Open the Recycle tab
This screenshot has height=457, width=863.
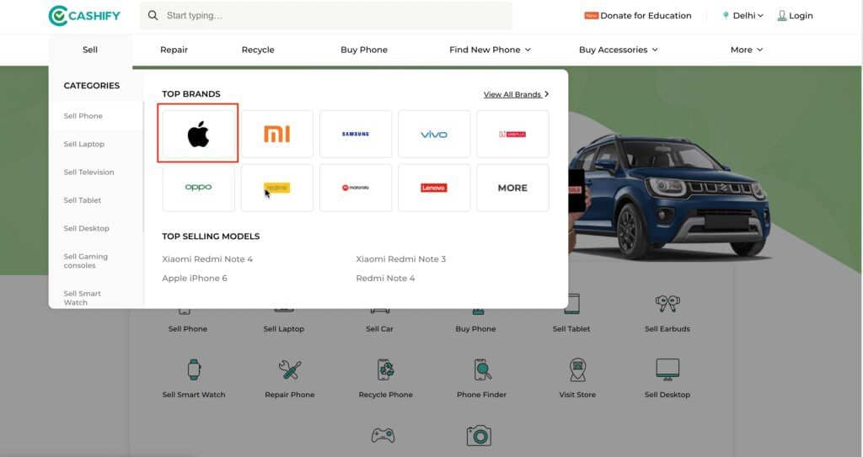258,50
